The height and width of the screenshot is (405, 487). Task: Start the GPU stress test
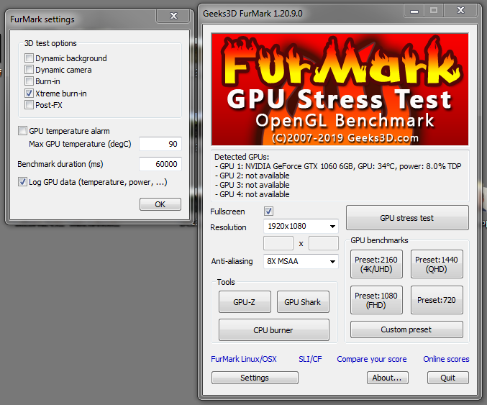(407, 218)
